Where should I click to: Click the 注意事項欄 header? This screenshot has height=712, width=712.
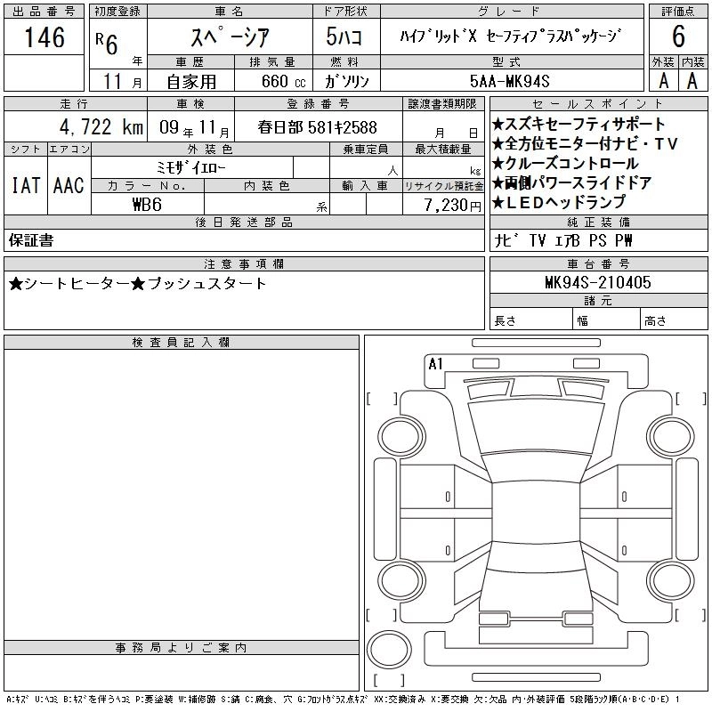coord(244,263)
